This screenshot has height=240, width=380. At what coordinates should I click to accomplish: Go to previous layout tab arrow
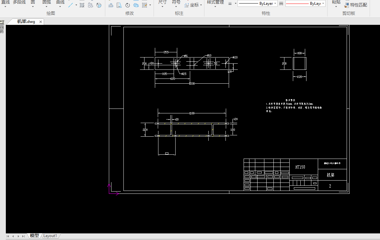[x=13, y=236]
